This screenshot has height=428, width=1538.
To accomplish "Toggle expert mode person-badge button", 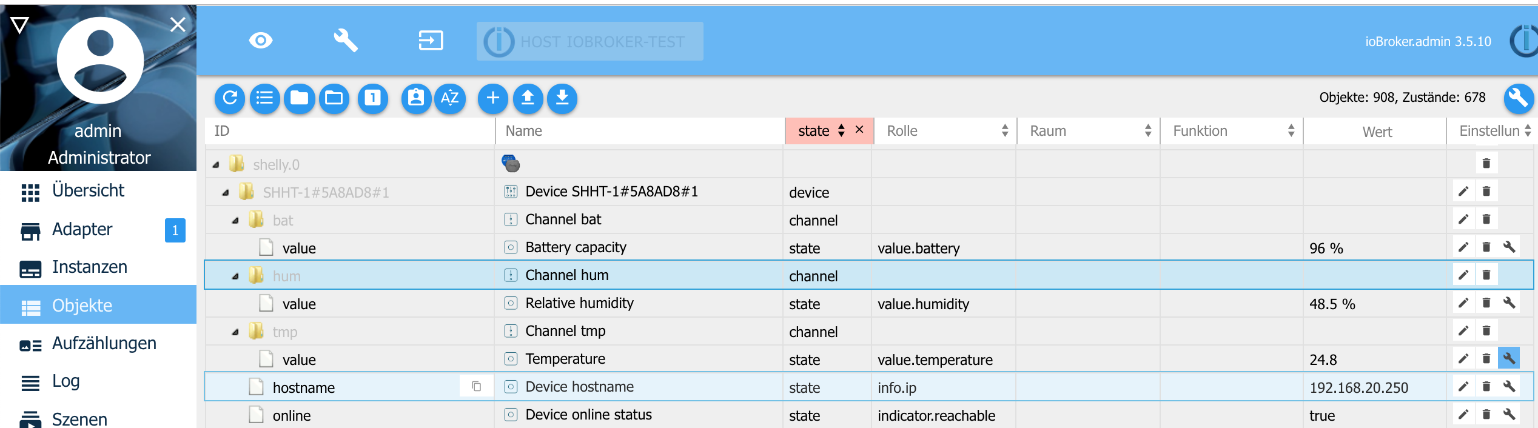I will point(416,98).
